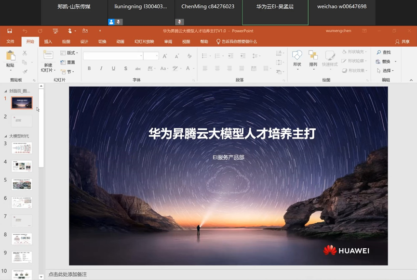Toggle Strikethrough abc button
Screen dimensions: 417x280
point(138,68)
